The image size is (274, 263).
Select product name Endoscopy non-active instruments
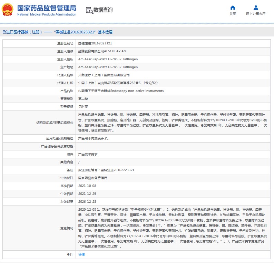pyautogui.click(x=121, y=91)
